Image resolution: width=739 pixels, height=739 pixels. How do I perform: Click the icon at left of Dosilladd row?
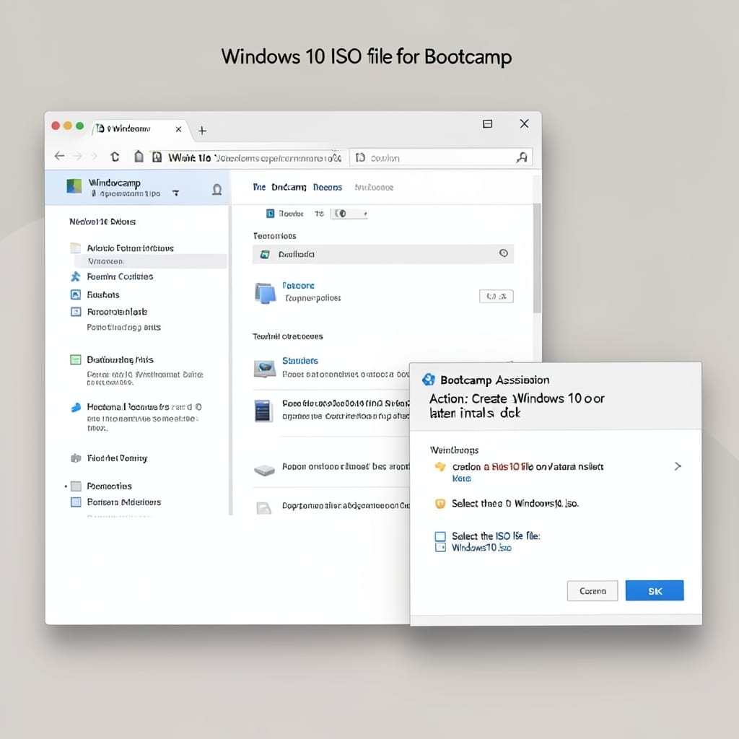click(265, 255)
